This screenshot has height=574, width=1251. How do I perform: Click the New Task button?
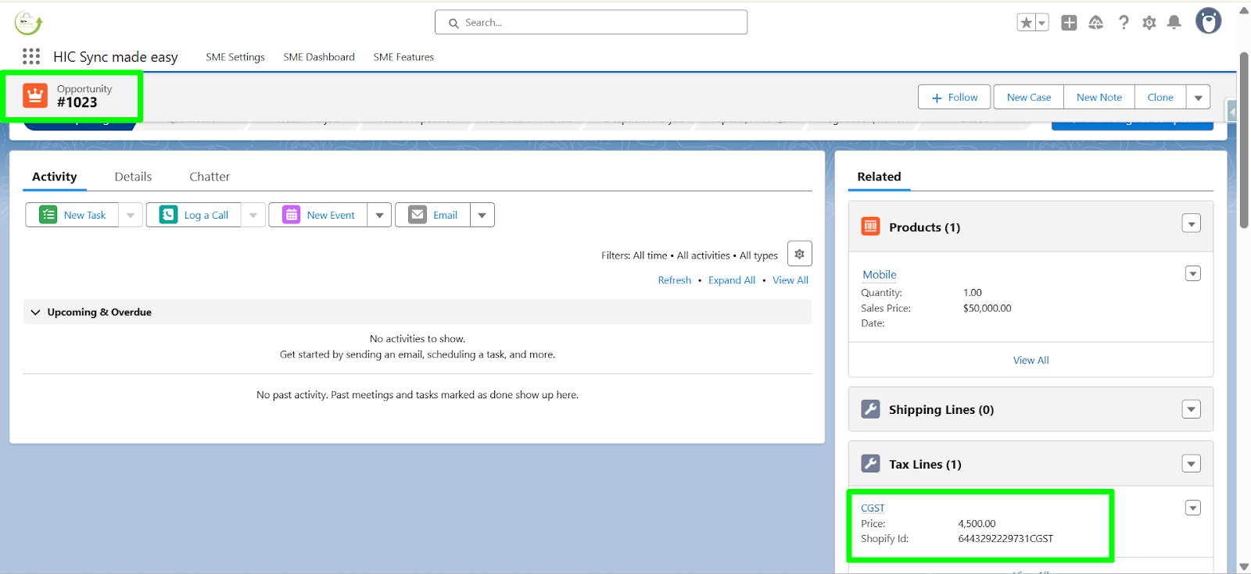73,215
